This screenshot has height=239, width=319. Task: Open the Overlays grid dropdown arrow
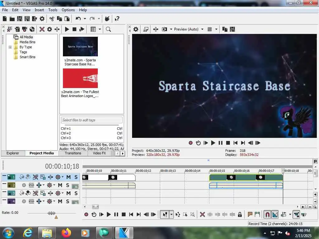[216, 29]
